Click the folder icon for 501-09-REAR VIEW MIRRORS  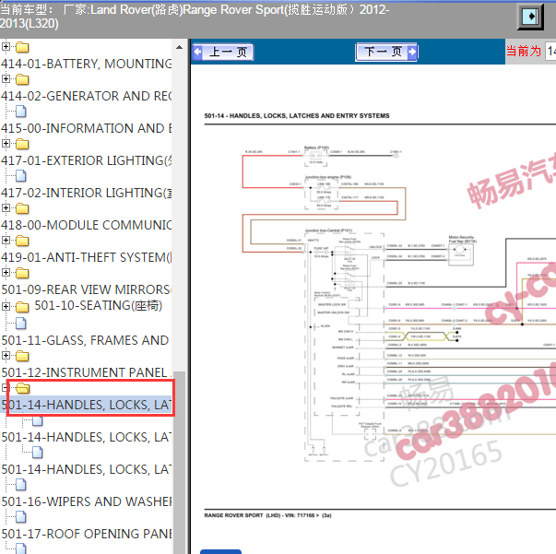coord(22,273)
